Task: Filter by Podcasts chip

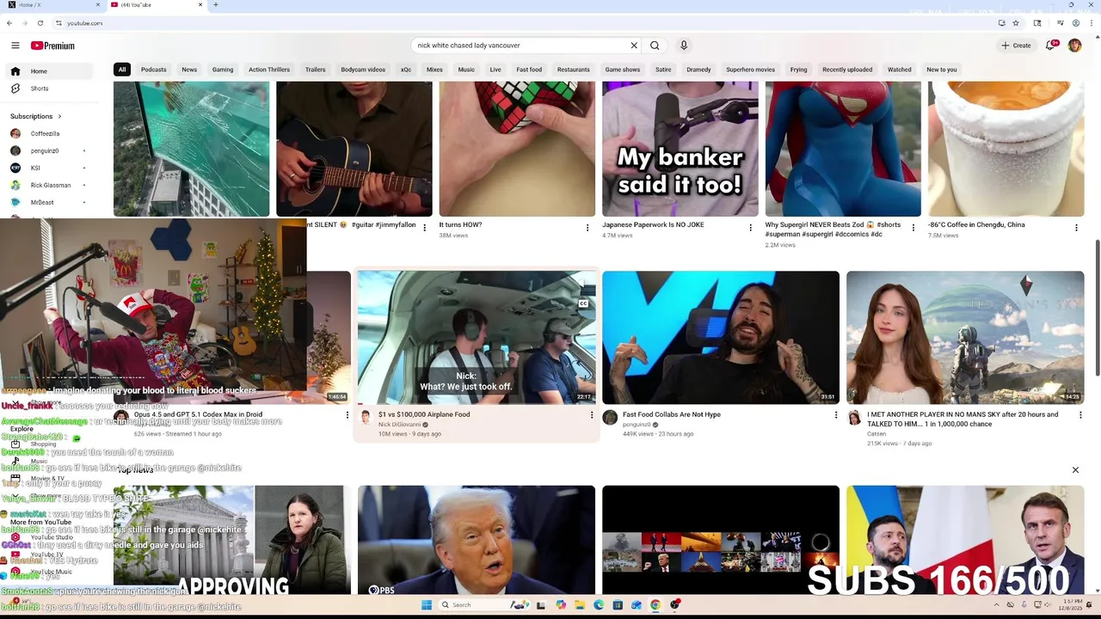Action: click(x=154, y=70)
